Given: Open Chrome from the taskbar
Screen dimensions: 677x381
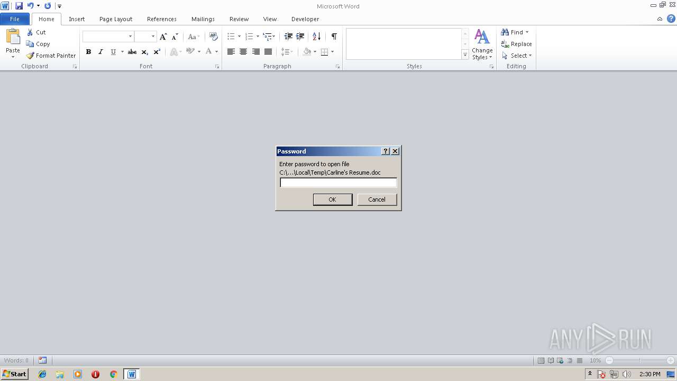Looking at the screenshot, I should click(x=113, y=374).
